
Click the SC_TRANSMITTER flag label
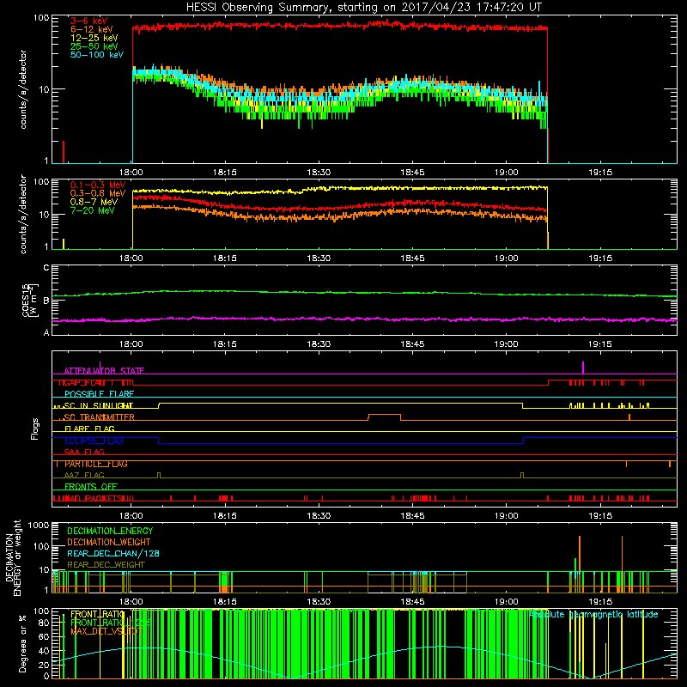[100, 417]
